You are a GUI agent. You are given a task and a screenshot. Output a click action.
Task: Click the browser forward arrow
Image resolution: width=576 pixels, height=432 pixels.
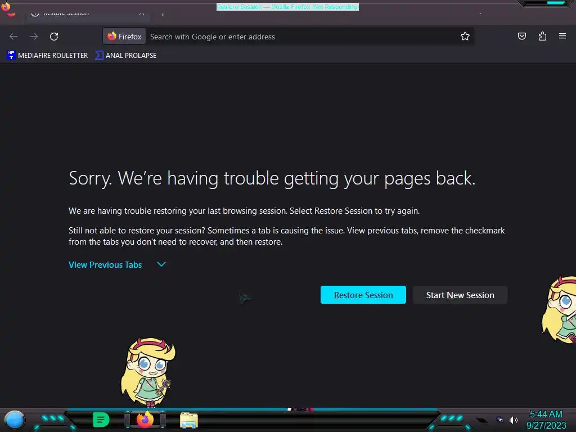(34, 37)
